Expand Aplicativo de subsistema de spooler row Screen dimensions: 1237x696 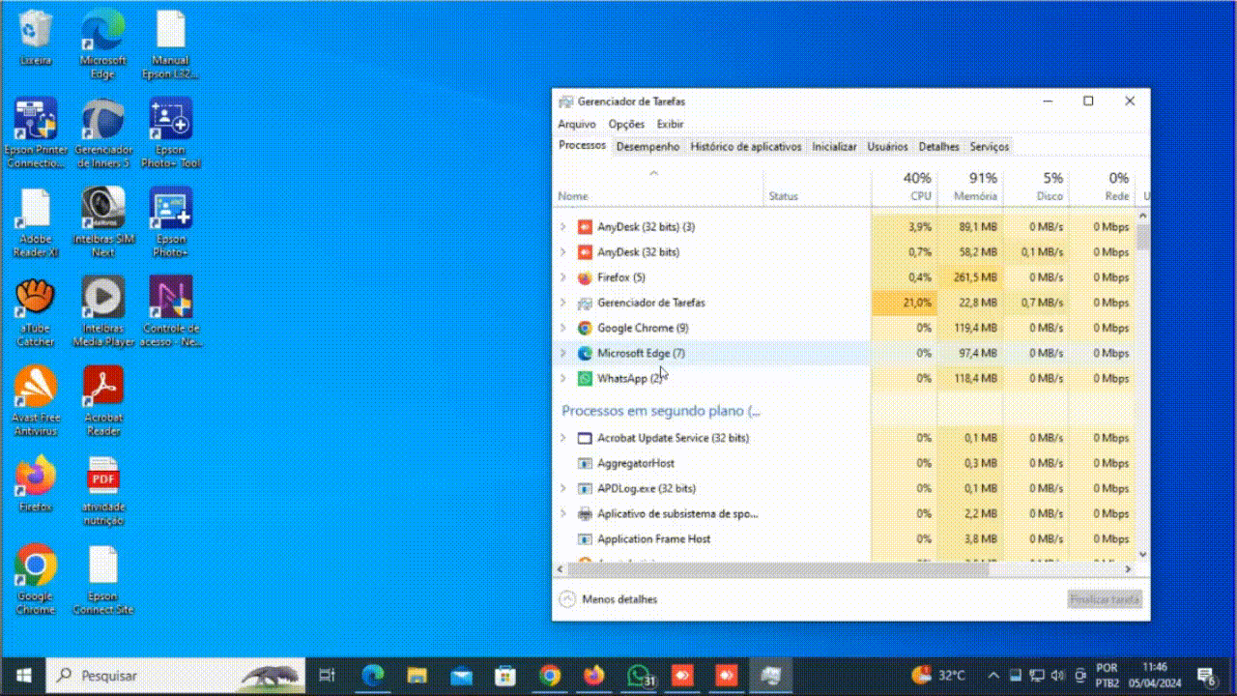[563, 513]
